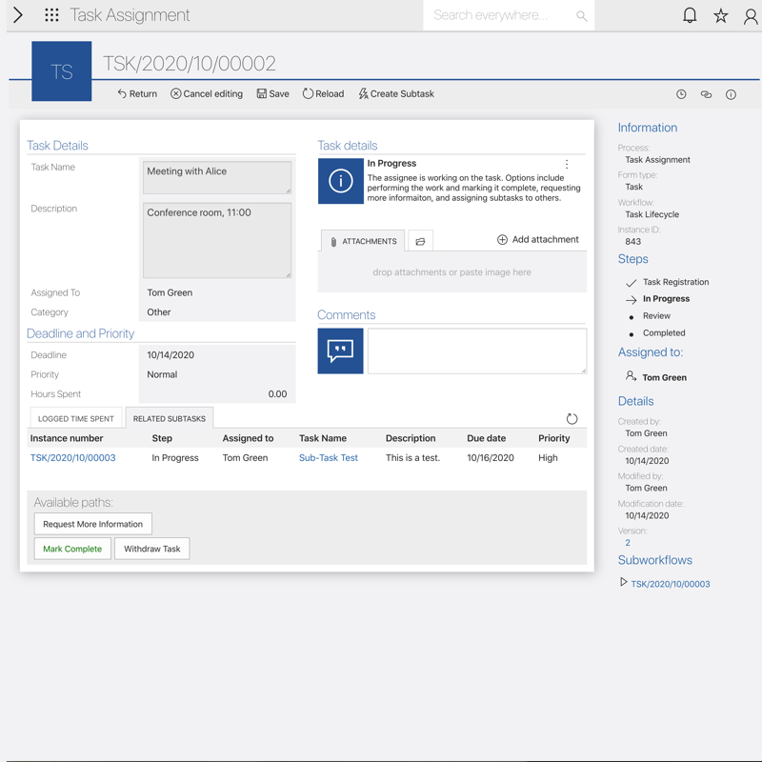Expand the left navigation chevron
This screenshot has height=762, width=762.
pyautogui.click(x=17, y=15)
